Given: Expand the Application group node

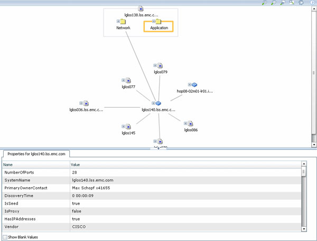Looking at the screenshot, I should tap(154, 21).
